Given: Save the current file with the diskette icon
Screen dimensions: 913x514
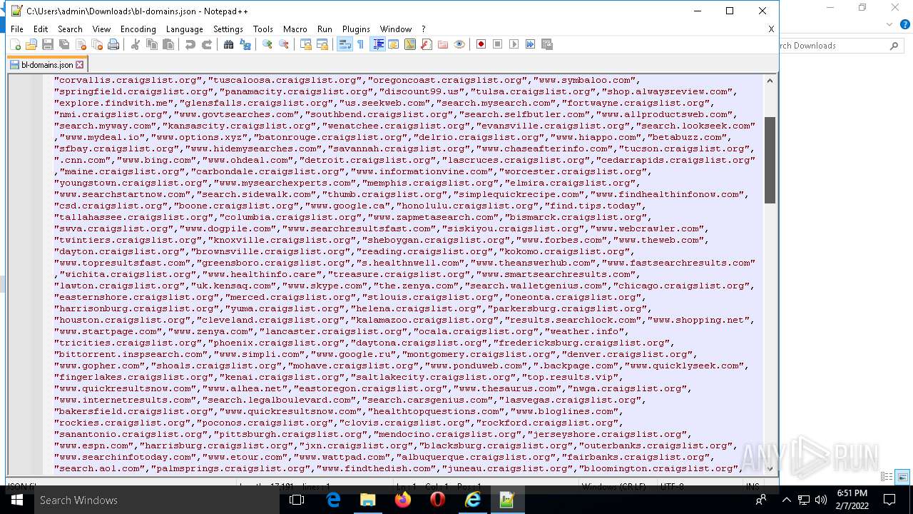Looking at the screenshot, I should coord(48,44).
